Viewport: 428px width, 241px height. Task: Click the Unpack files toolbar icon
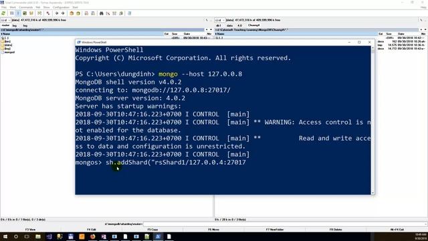(78, 13)
